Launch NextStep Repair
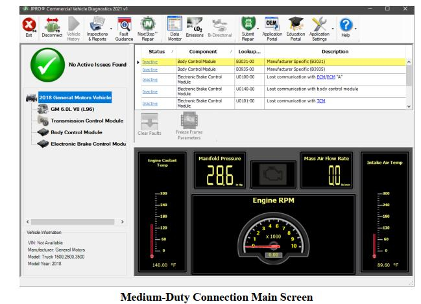This screenshot has height=304, width=421. pyautogui.click(x=148, y=29)
